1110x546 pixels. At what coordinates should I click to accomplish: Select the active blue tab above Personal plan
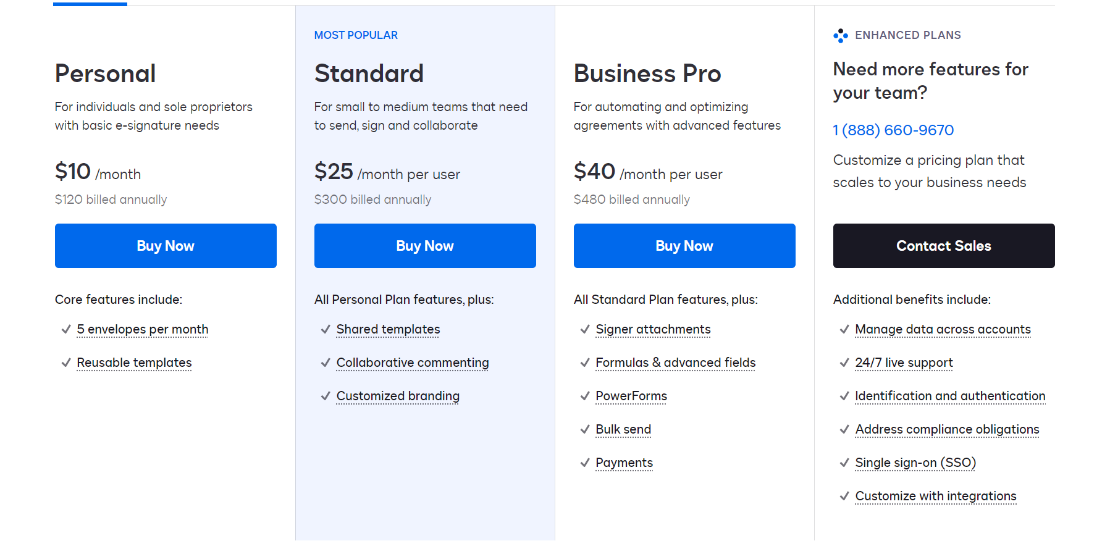point(90,2)
